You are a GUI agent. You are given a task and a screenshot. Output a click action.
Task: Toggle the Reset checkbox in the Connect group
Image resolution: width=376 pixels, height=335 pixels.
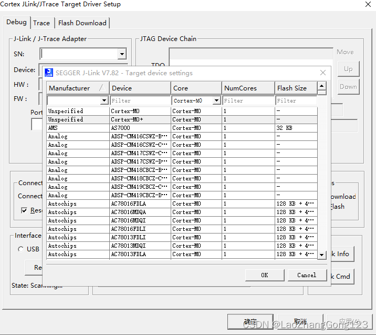click(24, 210)
